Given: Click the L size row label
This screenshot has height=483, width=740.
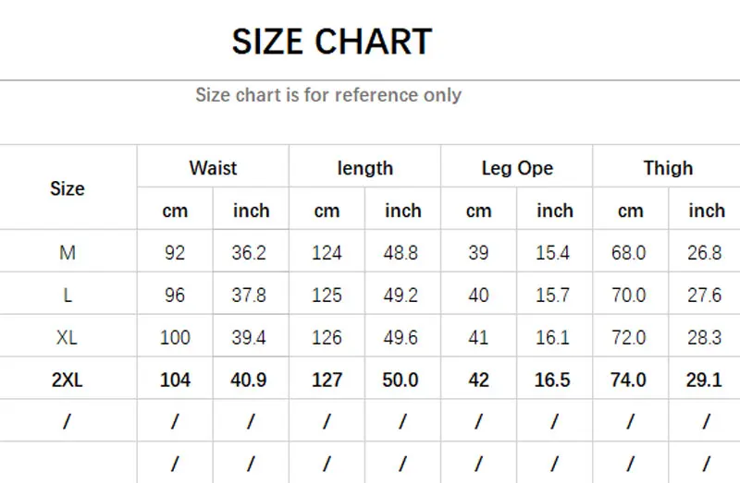Looking at the screenshot, I should (67, 296).
